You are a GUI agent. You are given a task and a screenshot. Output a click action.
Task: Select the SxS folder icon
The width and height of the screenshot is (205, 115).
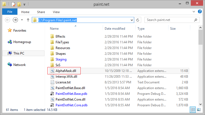click(52, 65)
